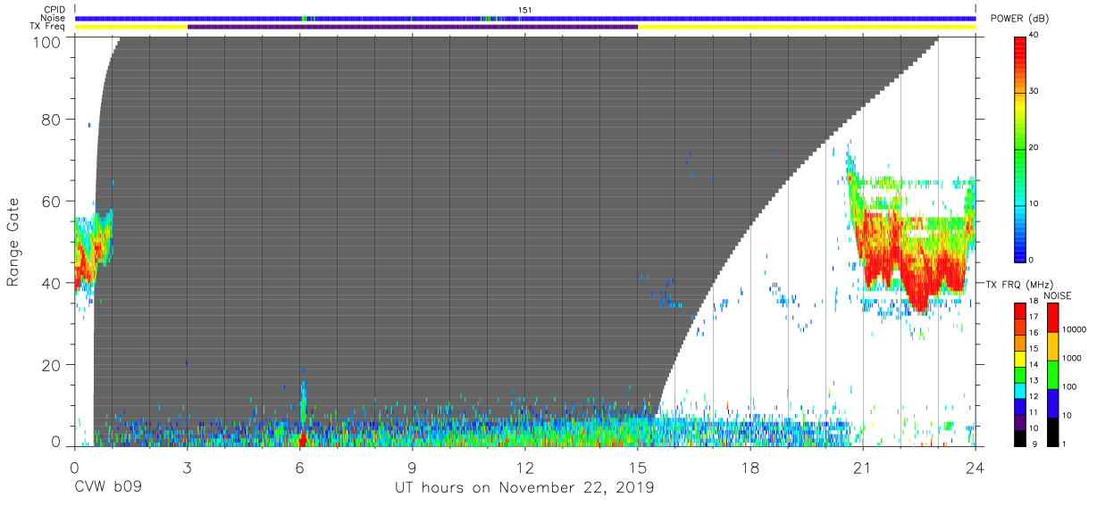Click the NOISE color scale bar

1053,374
